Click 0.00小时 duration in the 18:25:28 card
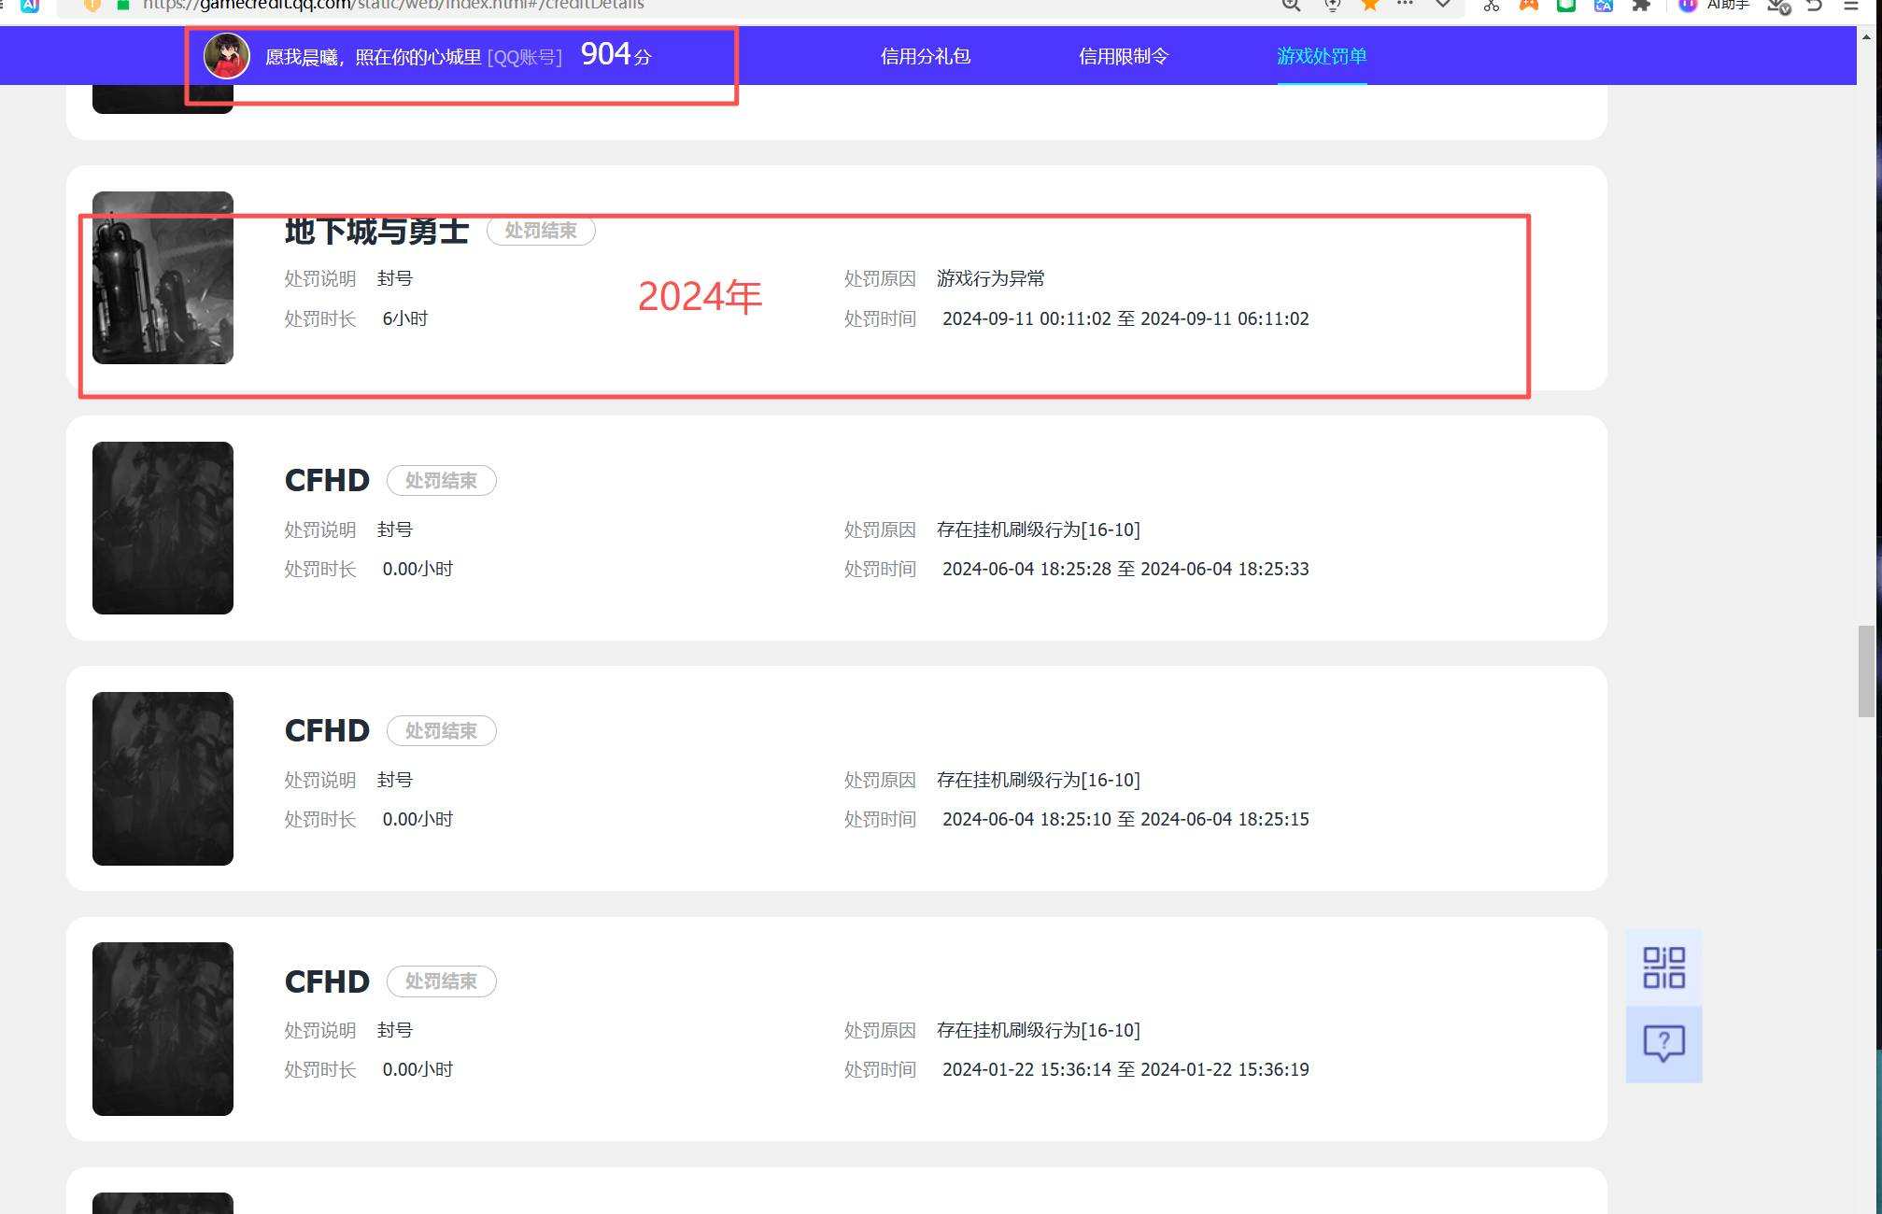 click(417, 569)
